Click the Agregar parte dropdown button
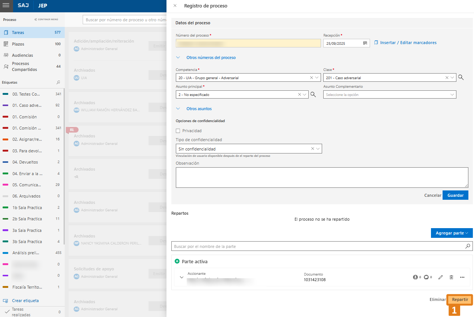Viewport: 474px width, 317px height. [452, 233]
